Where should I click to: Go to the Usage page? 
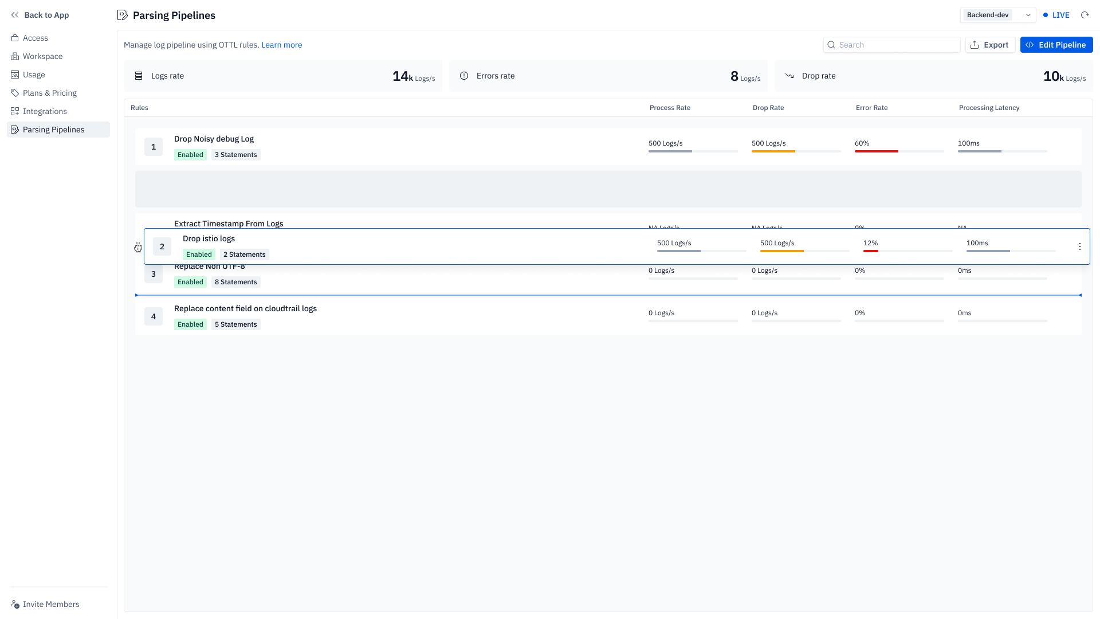tap(58, 75)
